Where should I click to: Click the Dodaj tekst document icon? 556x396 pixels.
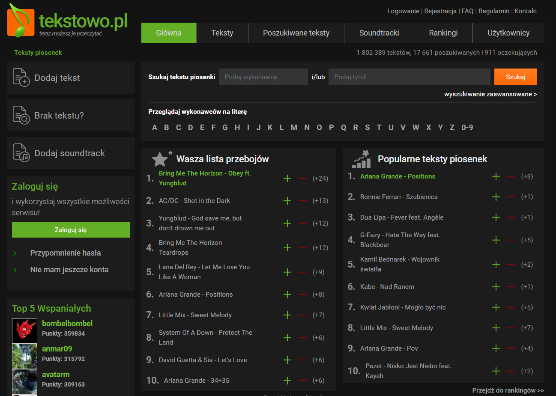21,77
